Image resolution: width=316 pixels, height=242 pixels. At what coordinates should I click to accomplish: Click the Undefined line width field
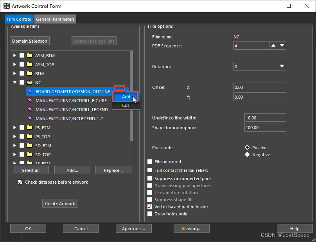pos(265,118)
